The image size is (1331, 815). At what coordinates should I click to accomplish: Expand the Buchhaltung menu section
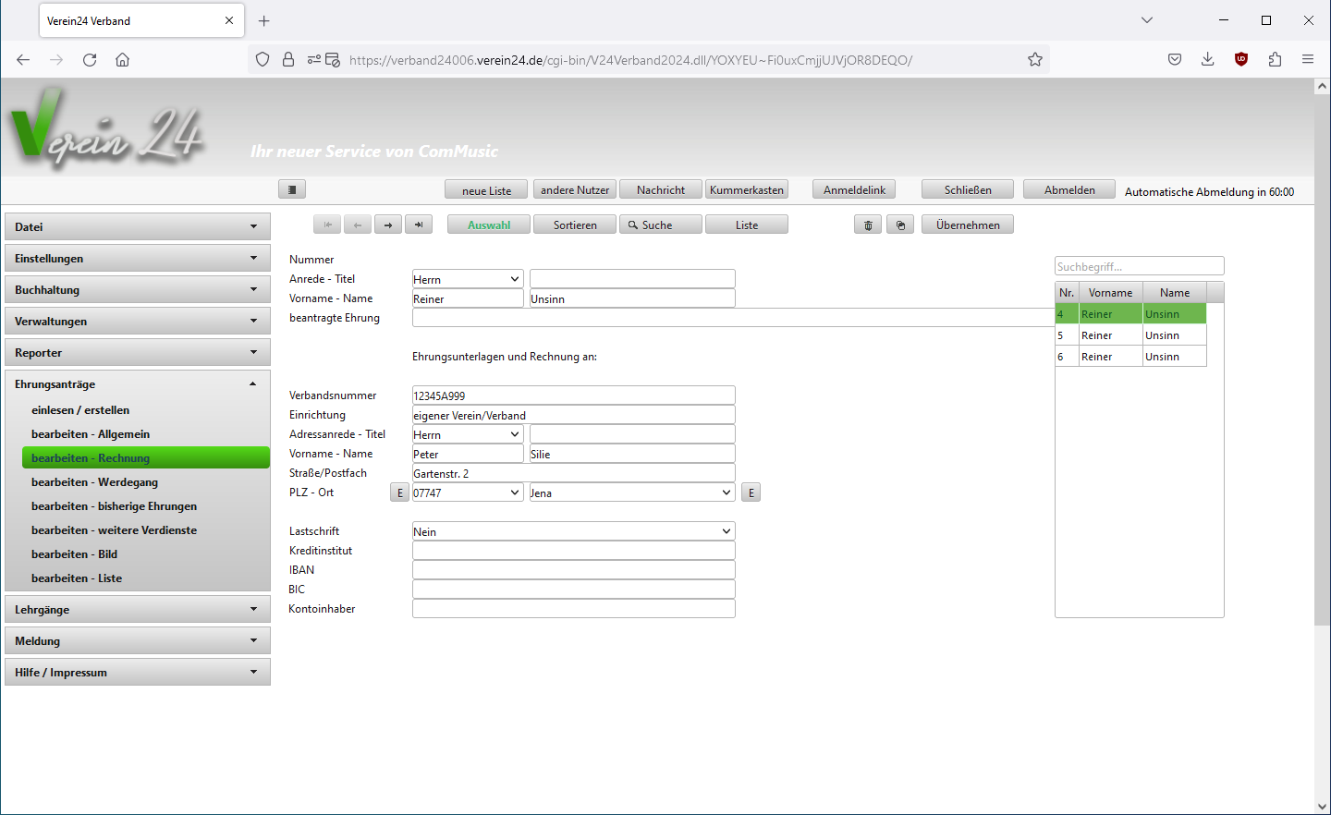tap(138, 290)
